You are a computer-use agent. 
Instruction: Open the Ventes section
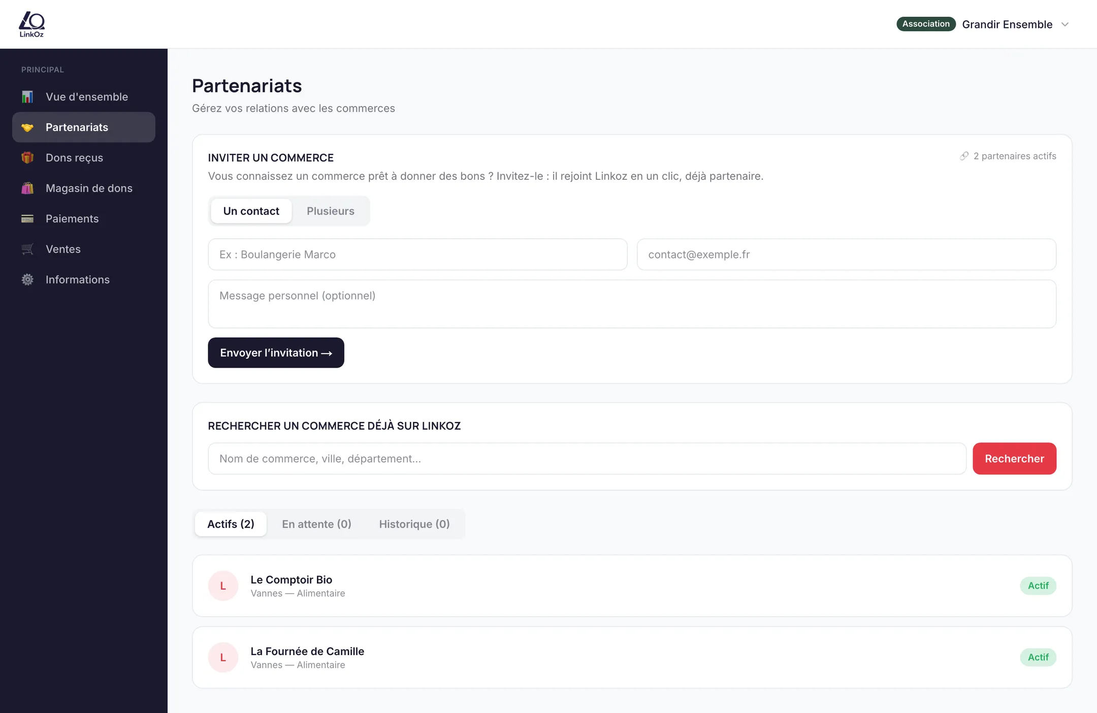point(84,249)
